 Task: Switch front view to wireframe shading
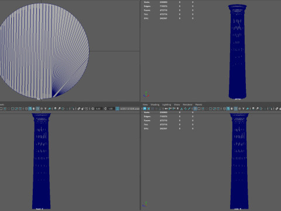pos(26,108)
